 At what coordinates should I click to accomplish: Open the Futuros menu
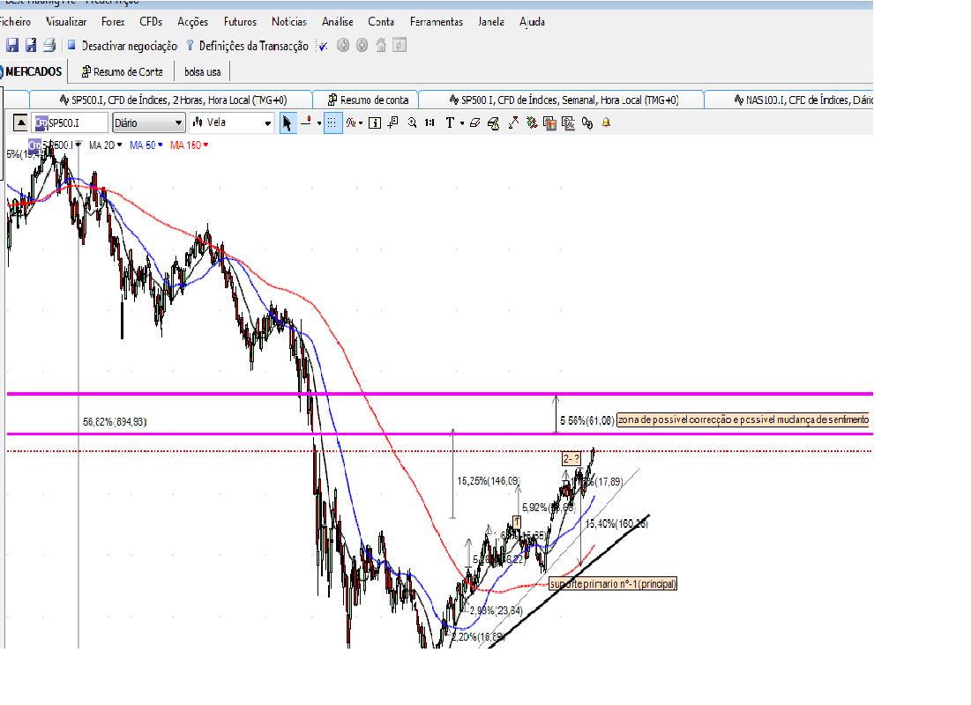[240, 22]
